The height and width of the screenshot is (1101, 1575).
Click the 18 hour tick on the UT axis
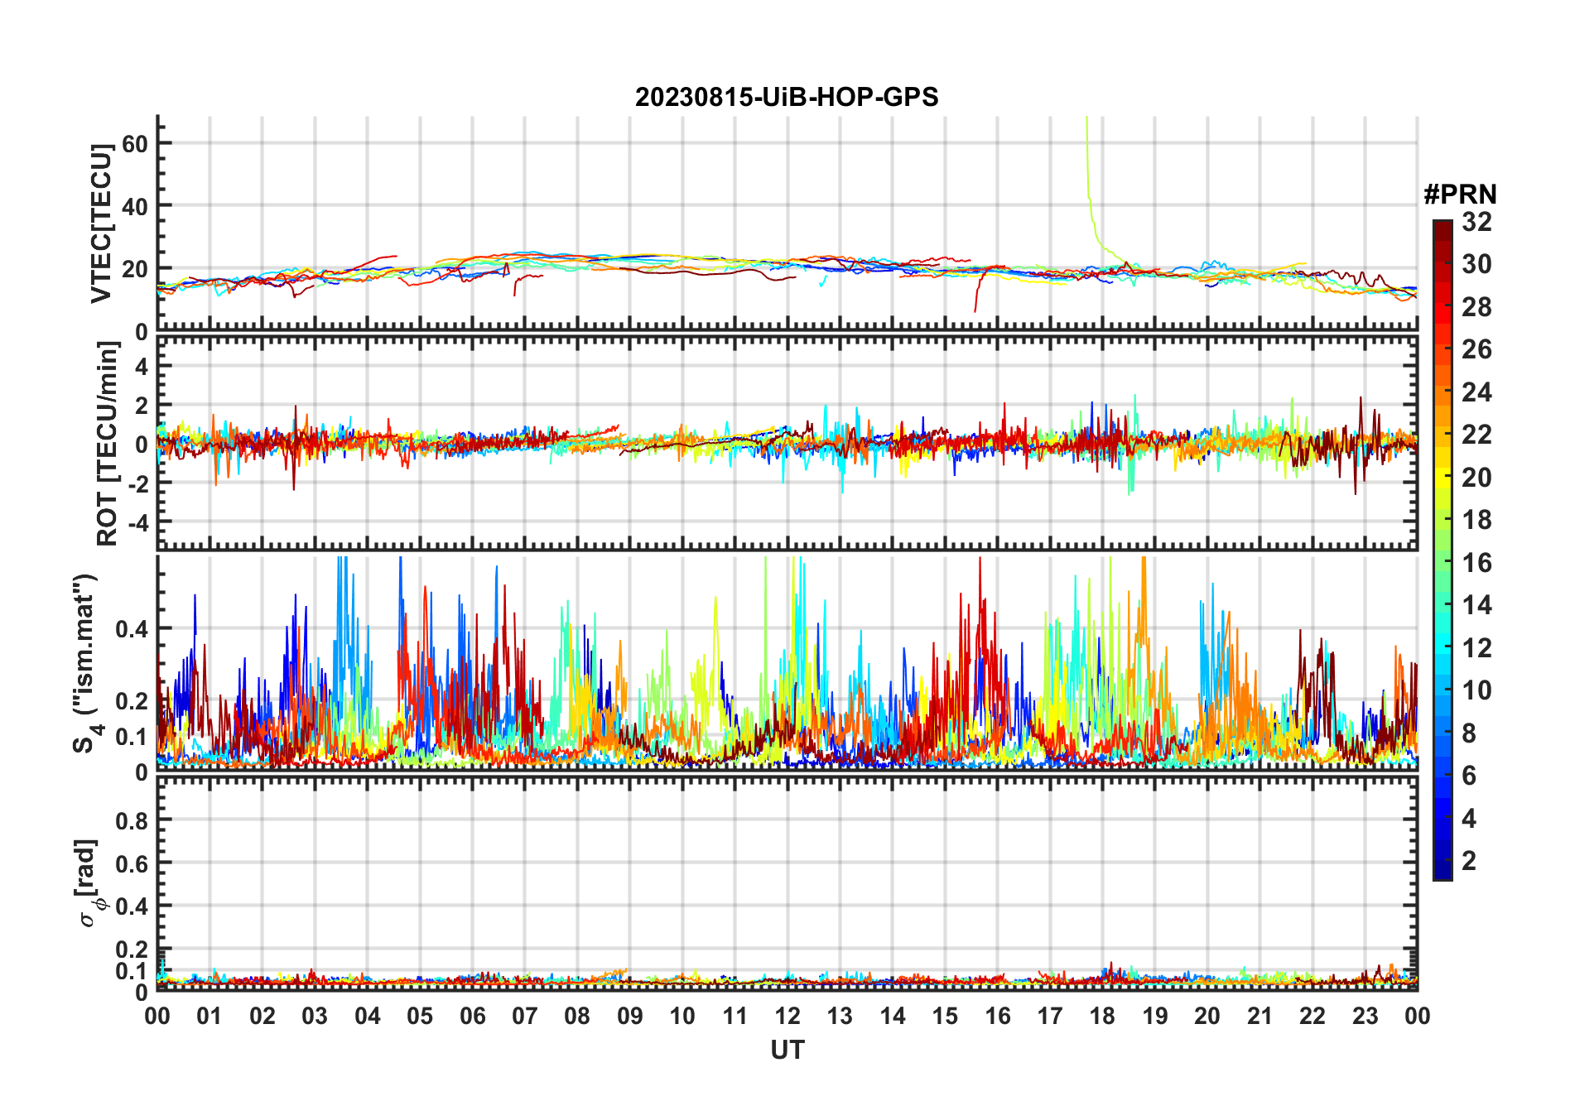1102,1016
